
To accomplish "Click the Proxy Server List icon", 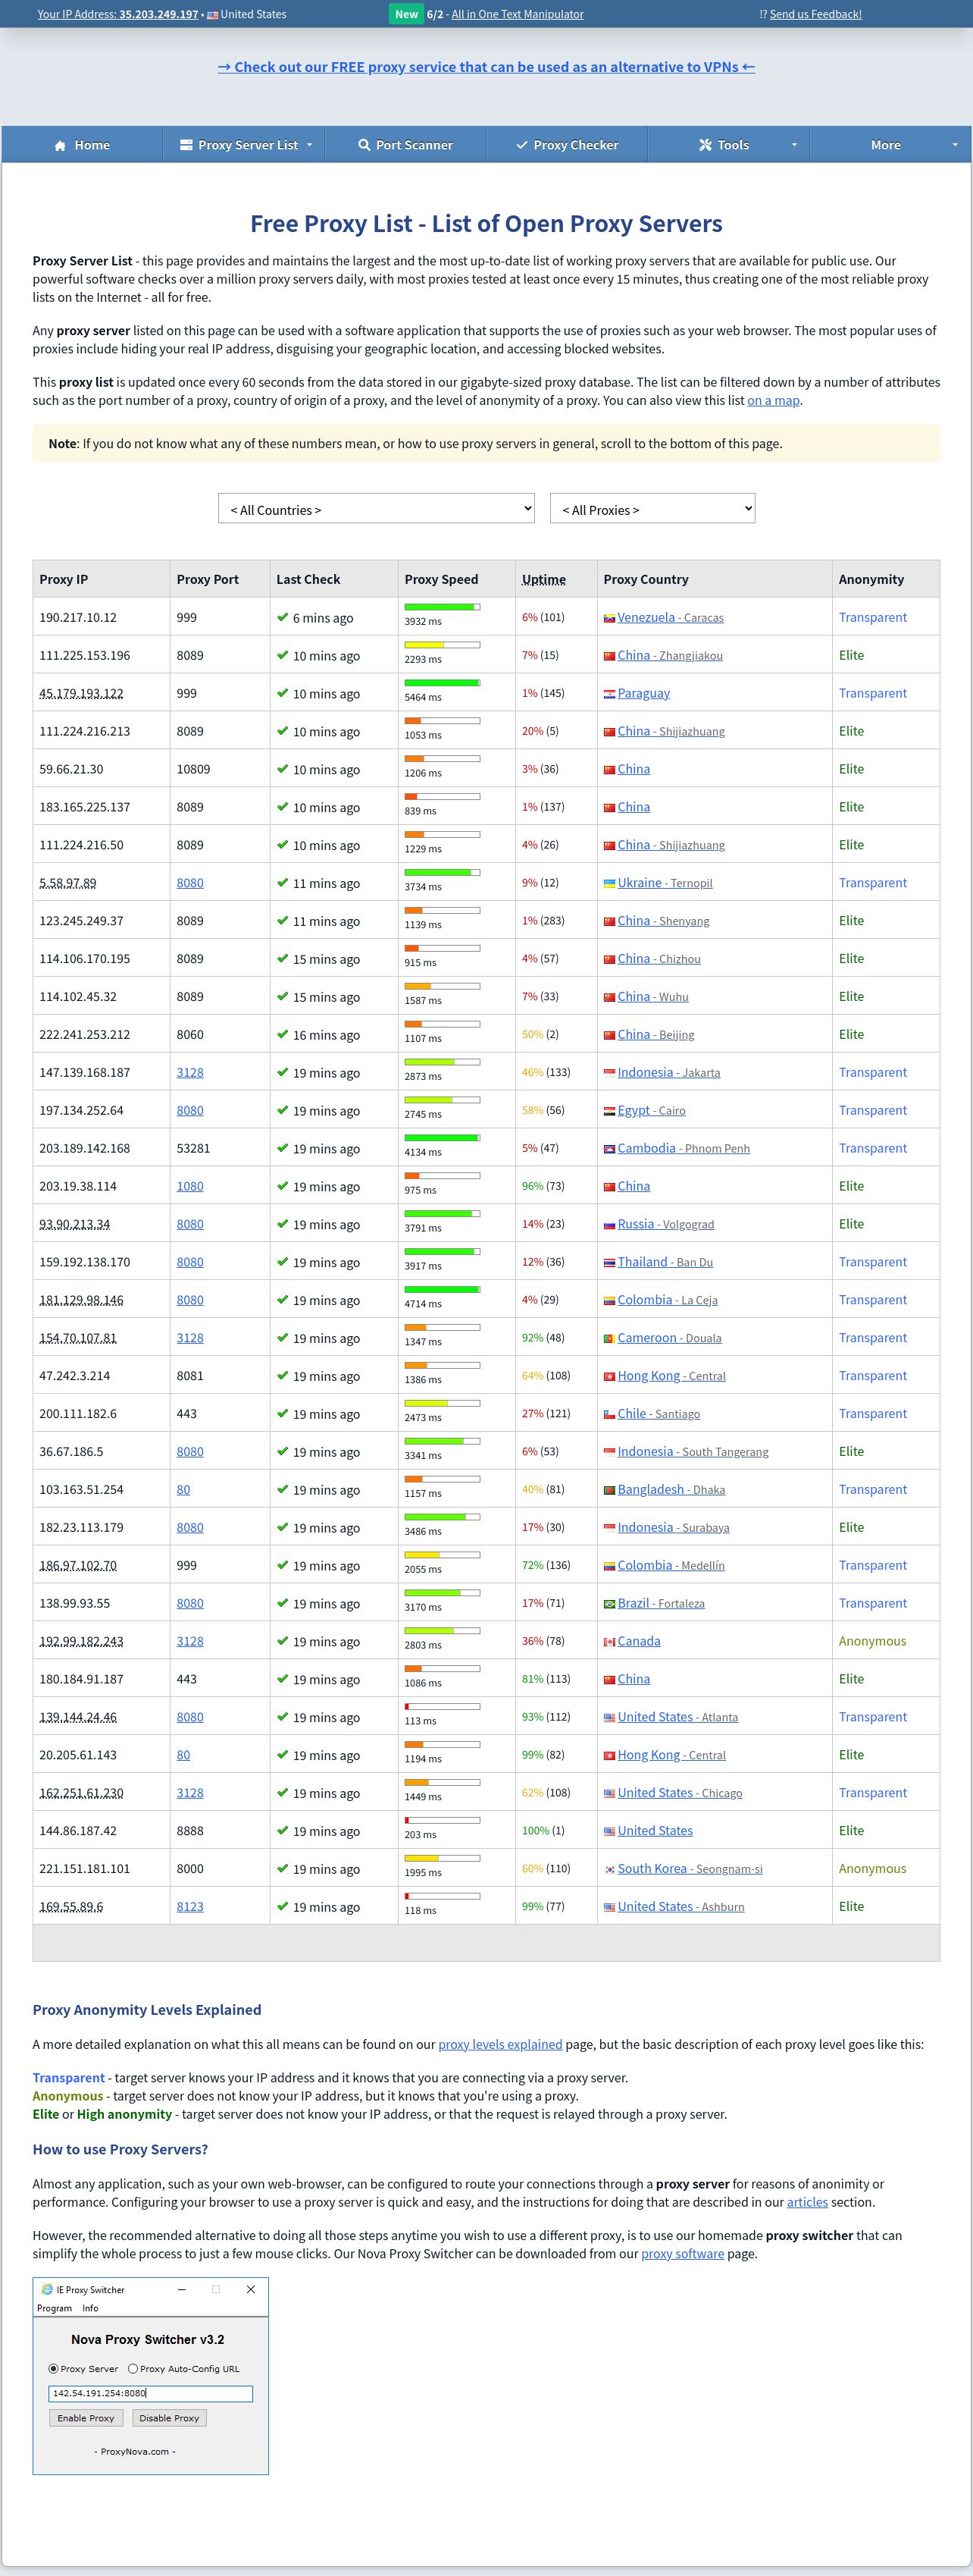I will click(186, 145).
